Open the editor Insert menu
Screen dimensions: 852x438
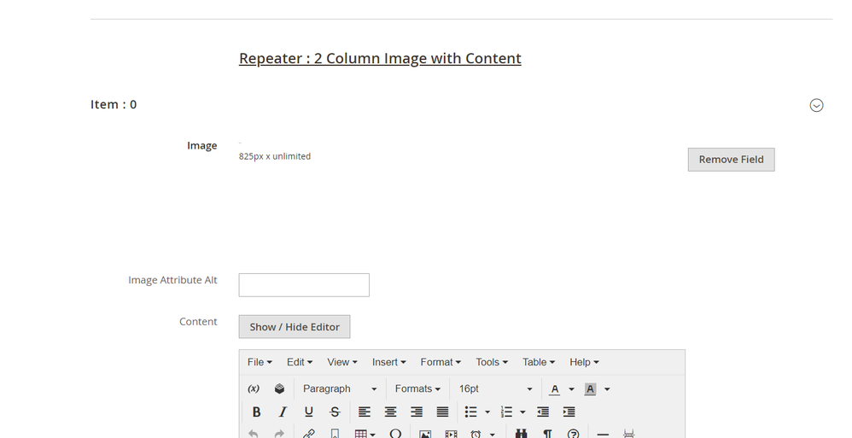coord(388,362)
